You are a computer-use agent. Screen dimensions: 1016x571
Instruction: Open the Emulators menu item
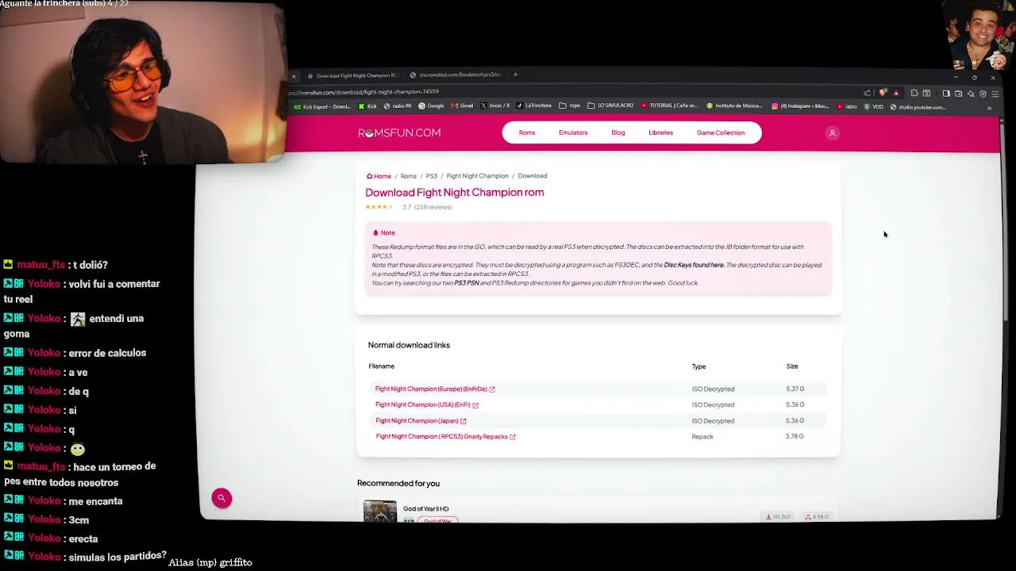(x=573, y=133)
